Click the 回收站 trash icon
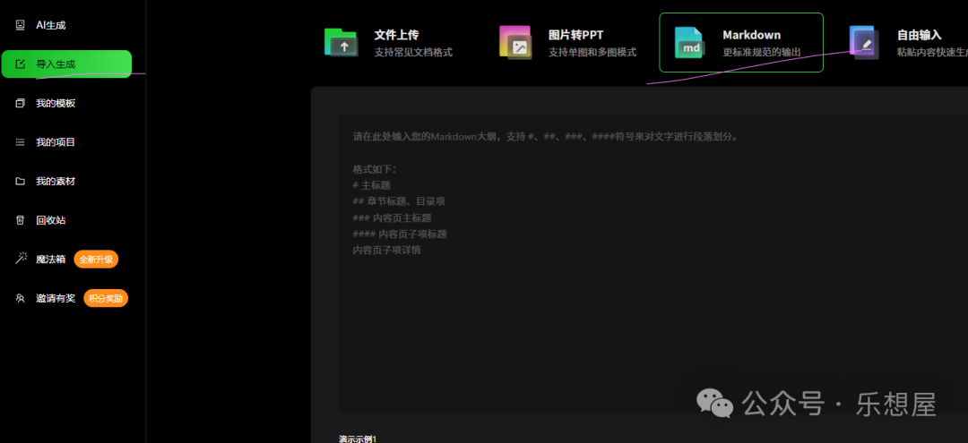This screenshot has height=443, width=968. tap(20, 220)
